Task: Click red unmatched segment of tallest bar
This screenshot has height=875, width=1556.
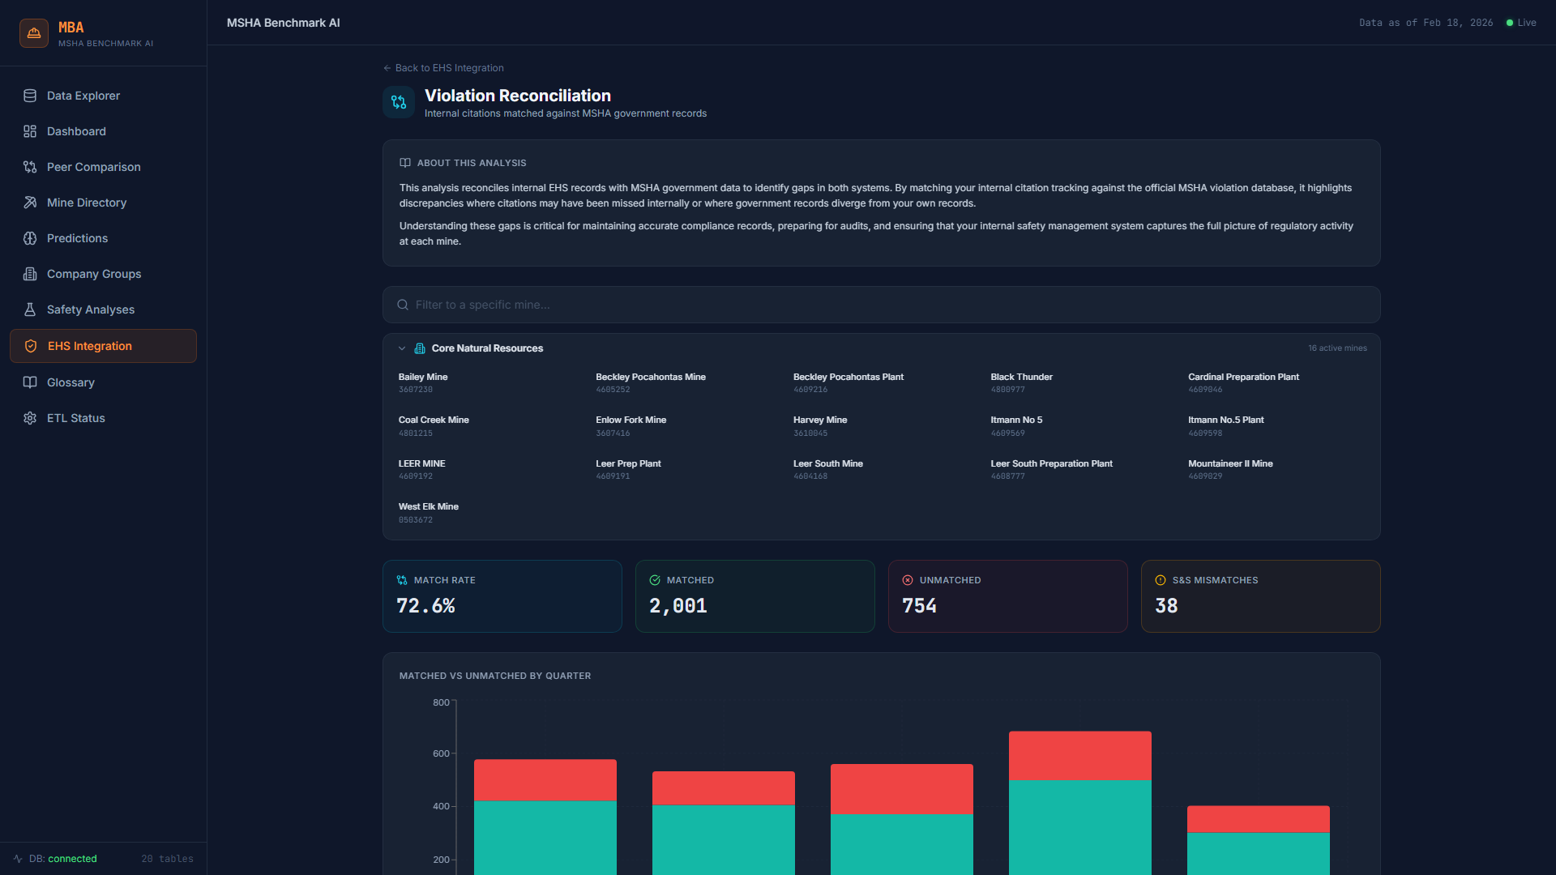Action: point(1079,755)
